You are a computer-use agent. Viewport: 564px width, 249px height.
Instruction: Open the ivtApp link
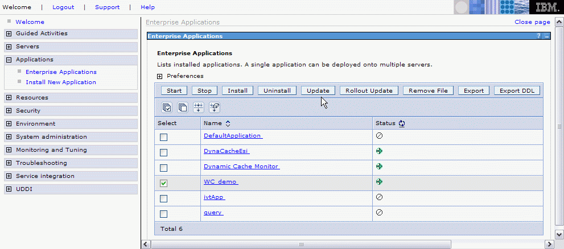(x=215, y=197)
